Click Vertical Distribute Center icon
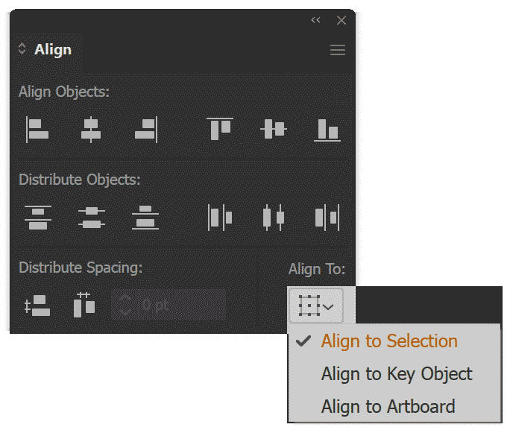 point(91,217)
